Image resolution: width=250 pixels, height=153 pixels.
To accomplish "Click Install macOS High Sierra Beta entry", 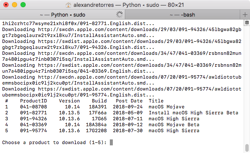I will [x=194, y=113].
